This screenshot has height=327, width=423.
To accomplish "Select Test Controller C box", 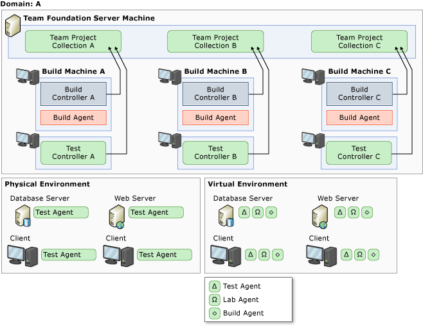I will [359, 153].
